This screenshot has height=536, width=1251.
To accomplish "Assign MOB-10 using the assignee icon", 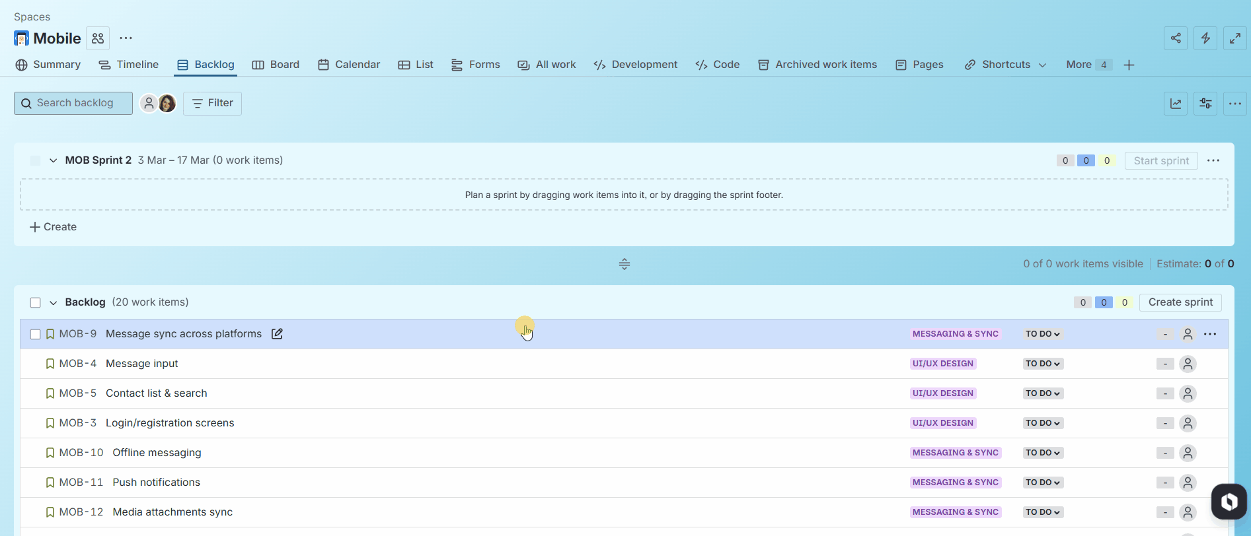I will (1188, 453).
